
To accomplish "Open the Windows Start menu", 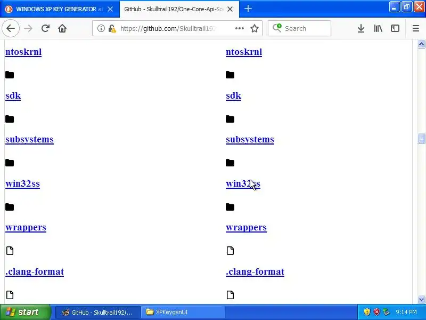I will point(25,312).
